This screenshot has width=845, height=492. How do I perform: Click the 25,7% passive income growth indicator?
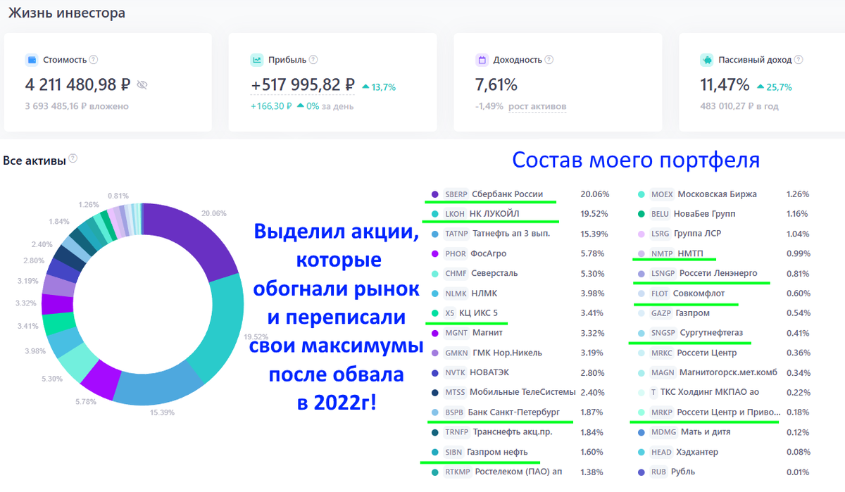pyautogui.click(x=775, y=87)
